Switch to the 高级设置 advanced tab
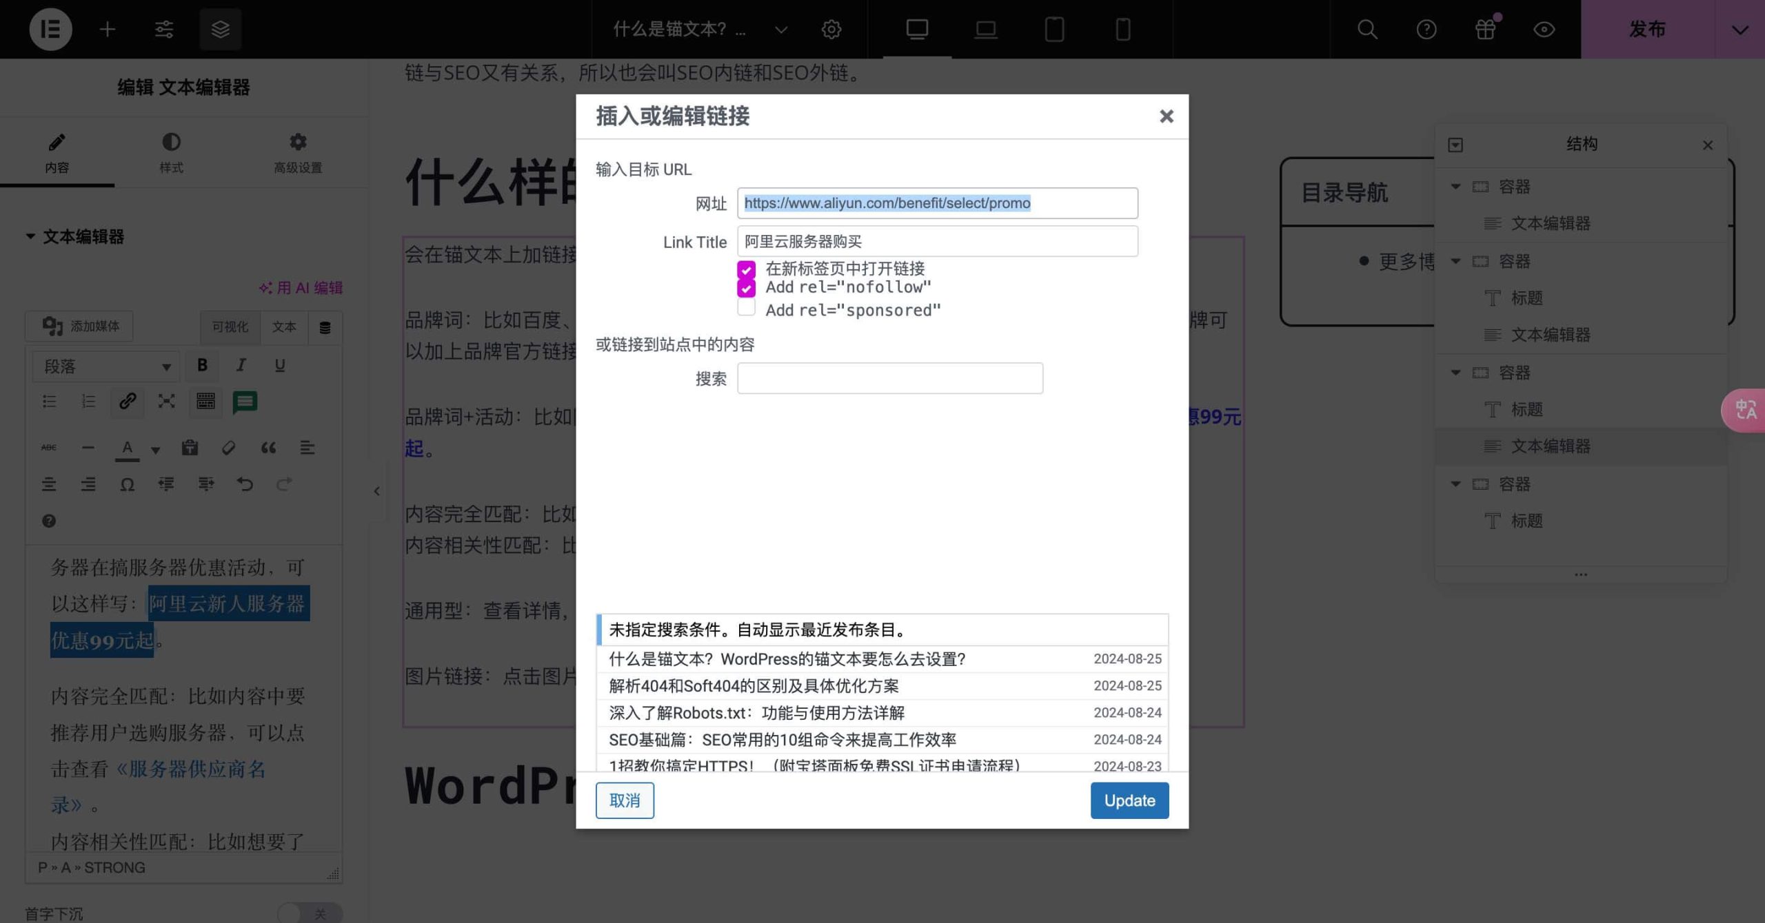 [298, 153]
